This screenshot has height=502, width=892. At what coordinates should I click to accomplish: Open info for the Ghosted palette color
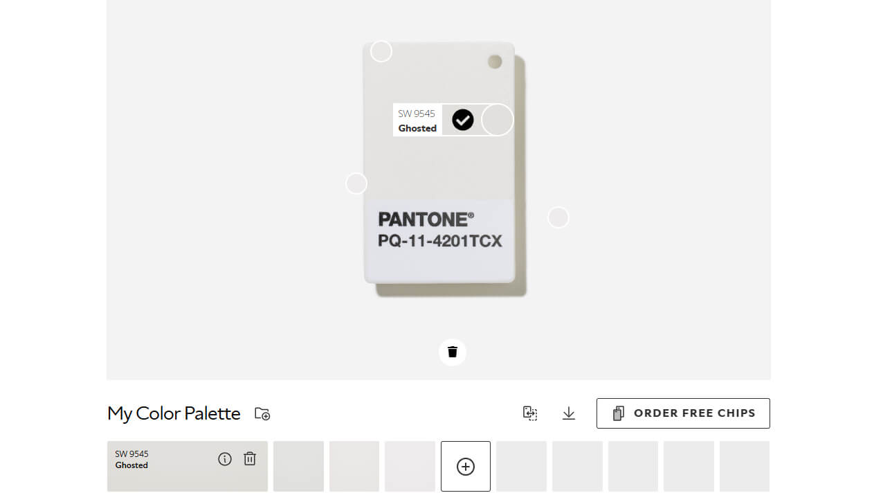tap(225, 459)
